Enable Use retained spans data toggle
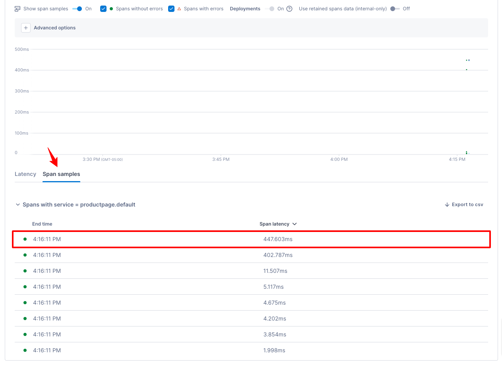 click(x=395, y=9)
